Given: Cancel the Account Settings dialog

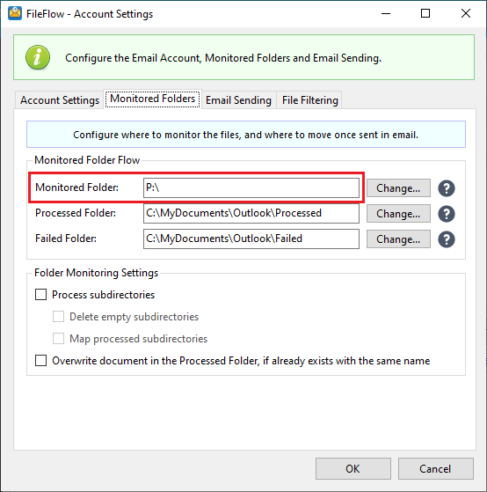Looking at the screenshot, I should pos(435,468).
